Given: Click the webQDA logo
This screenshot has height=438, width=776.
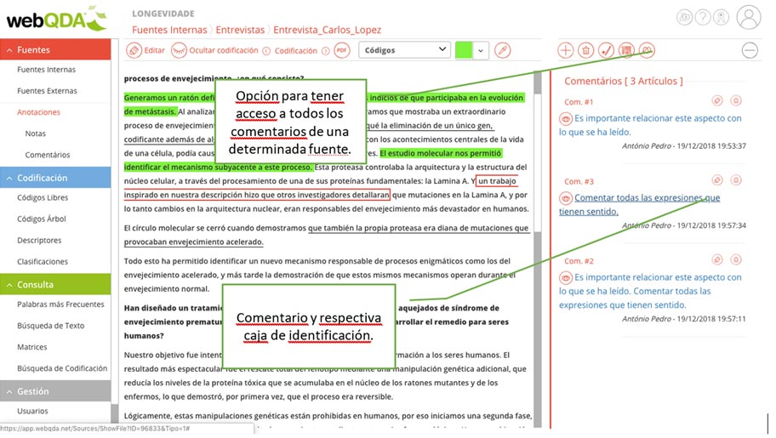Looking at the screenshot, I should pos(56,20).
